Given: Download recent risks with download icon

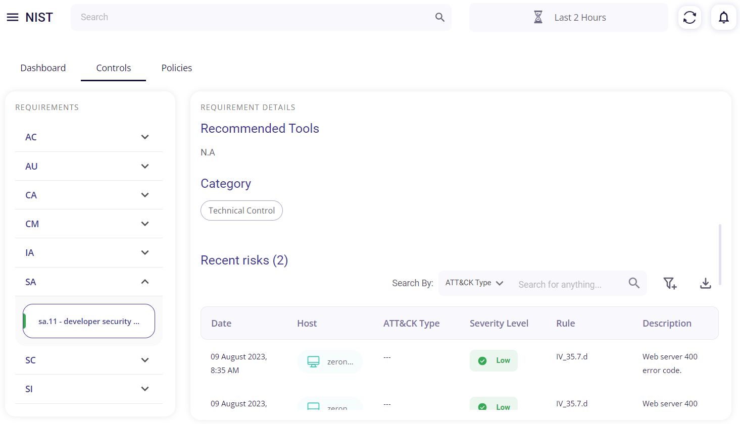Looking at the screenshot, I should click(x=706, y=283).
